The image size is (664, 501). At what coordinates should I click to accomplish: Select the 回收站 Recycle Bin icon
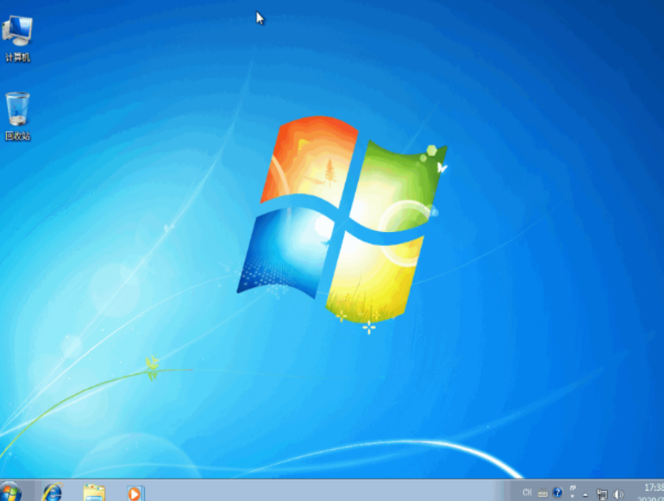click(x=17, y=109)
